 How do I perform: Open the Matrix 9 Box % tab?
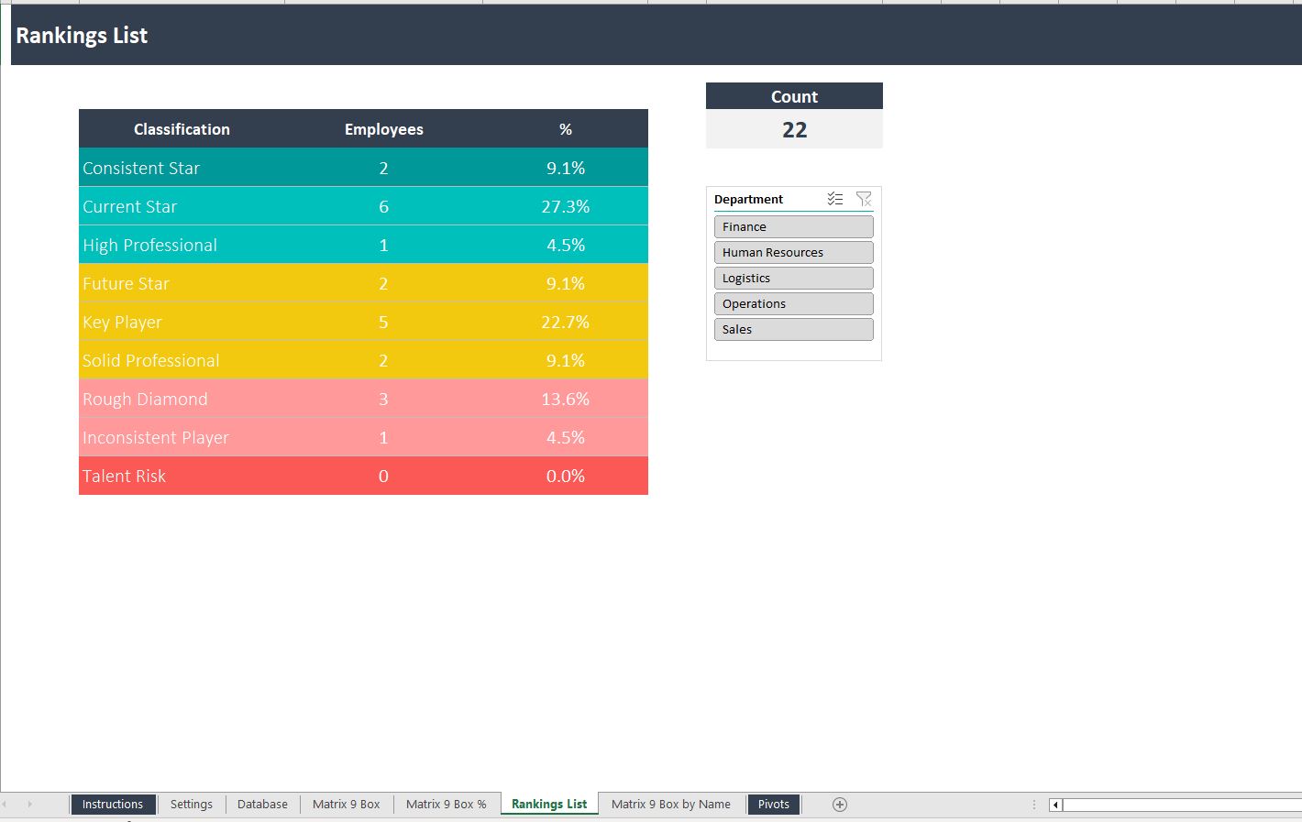pyautogui.click(x=446, y=805)
